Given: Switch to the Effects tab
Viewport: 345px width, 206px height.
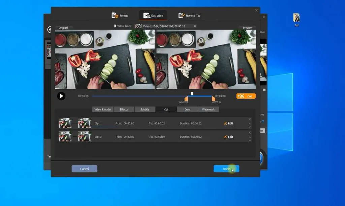Looking at the screenshot, I should click(x=124, y=109).
